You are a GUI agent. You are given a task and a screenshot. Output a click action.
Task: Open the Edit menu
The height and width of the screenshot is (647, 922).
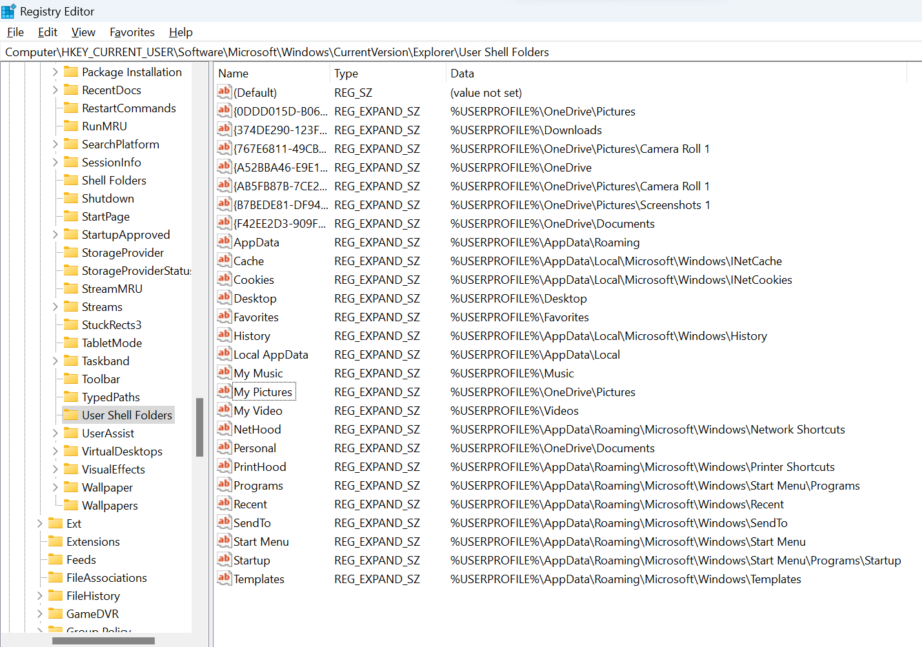point(46,32)
